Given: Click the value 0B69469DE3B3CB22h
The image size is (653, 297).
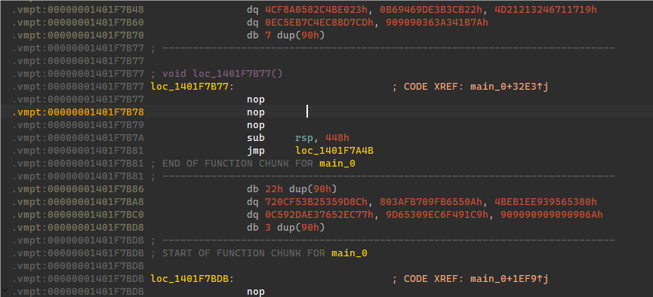Looking at the screenshot, I should (x=432, y=10).
